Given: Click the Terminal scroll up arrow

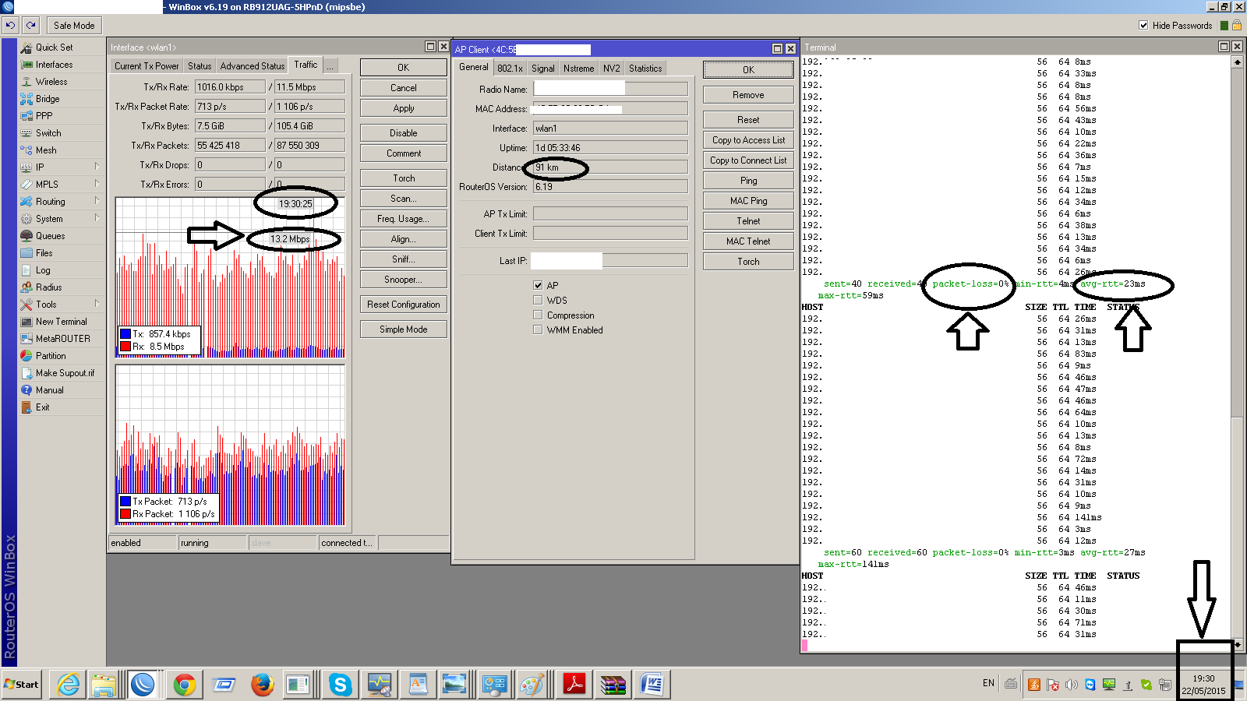Looking at the screenshot, I should coord(1237,62).
